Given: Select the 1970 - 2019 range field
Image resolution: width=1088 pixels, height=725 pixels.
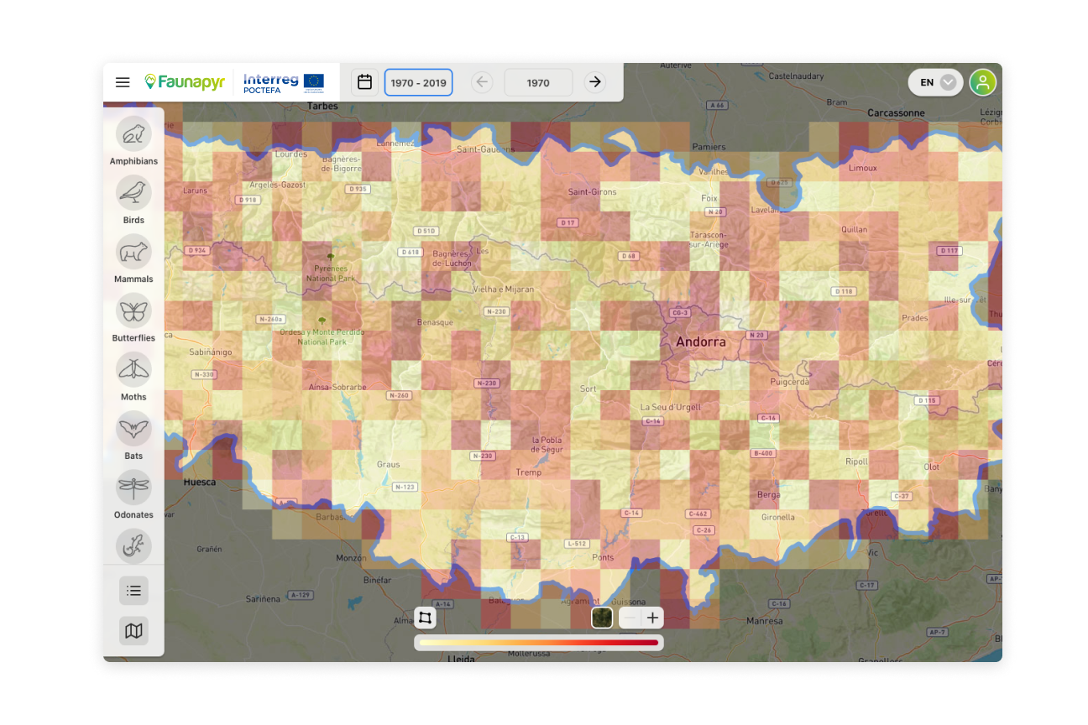Looking at the screenshot, I should [418, 82].
